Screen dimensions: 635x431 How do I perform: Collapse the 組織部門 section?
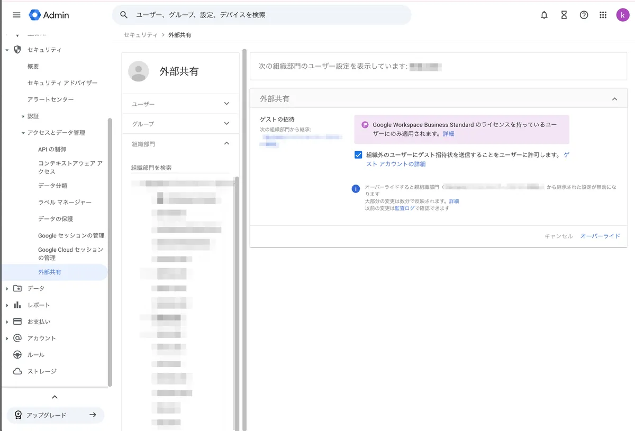(x=227, y=143)
